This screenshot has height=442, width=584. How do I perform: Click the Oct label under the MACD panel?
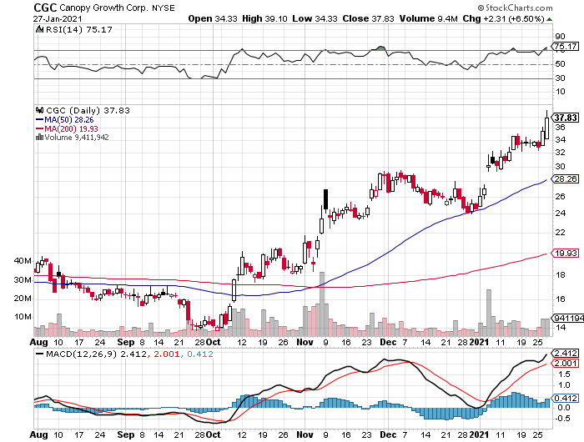(213, 434)
